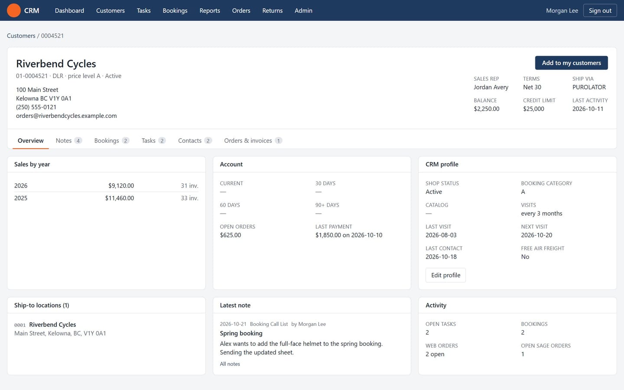Click the 2026 sales year row
Screen dimensions: 624x390
pyautogui.click(x=106, y=185)
